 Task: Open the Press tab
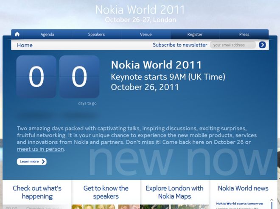point(244,34)
